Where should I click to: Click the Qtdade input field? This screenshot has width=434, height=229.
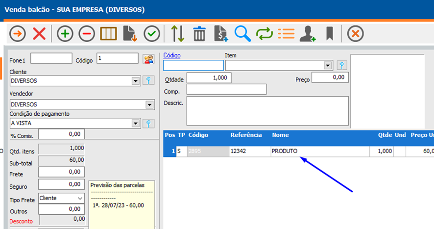point(209,77)
